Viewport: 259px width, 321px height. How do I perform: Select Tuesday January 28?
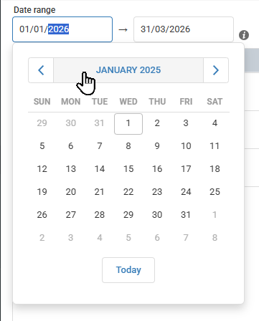[100, 215]
